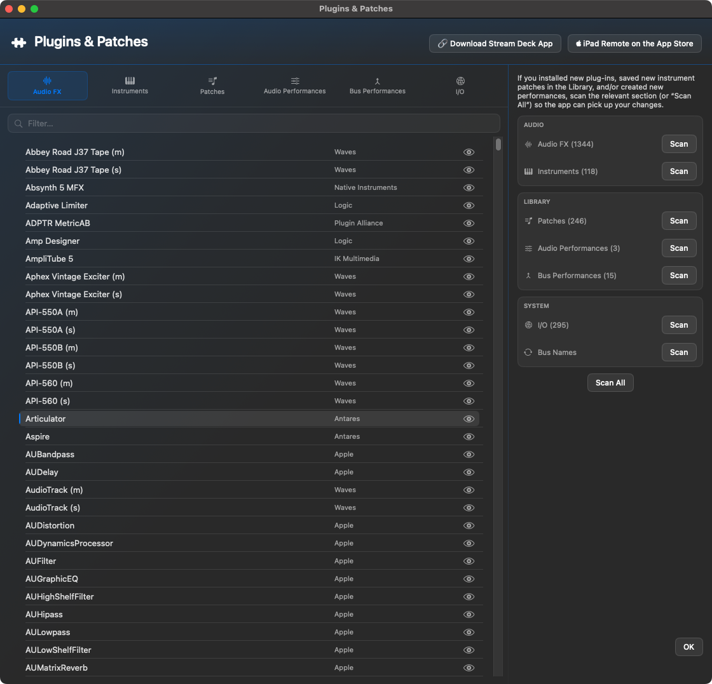Screen dimensions: 712x684
Task: Toggle the eye for AUMatrixReverb
Action: [x=469, y=667]
